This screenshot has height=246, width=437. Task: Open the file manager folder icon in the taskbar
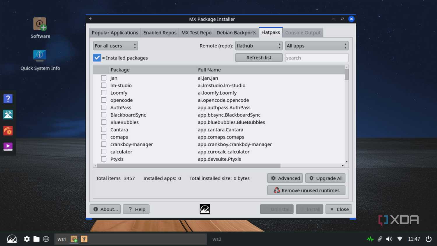click(x=36, y=239)
